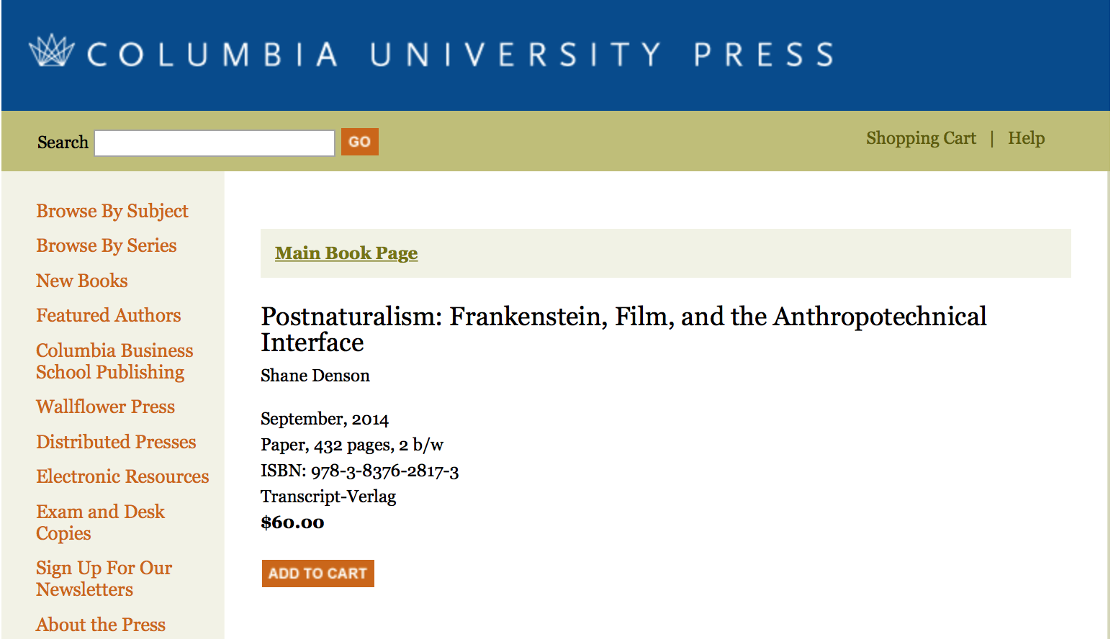Image resolution: width=1113 pixels, height=639 pixels.
Task: Open the Help link
Action: (x=1026, y=138)
